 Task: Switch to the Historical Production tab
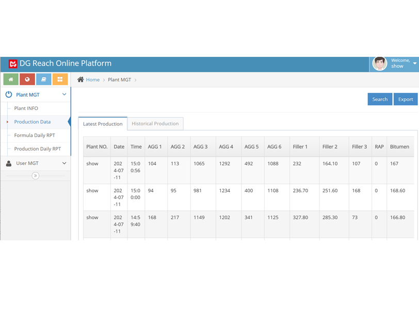pos(155,123)
